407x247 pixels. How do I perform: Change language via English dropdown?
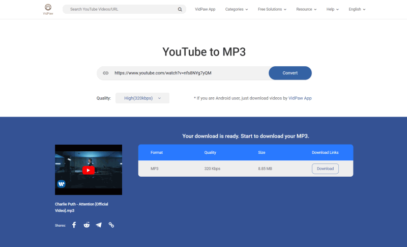pyautogui.click(x=357, y=9)
